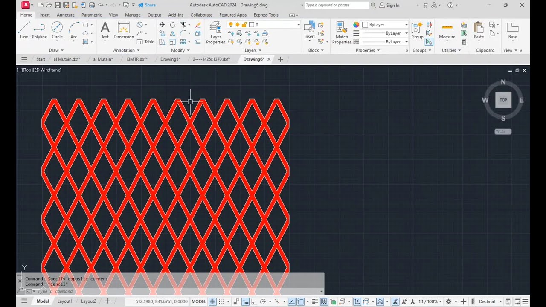Expand the Properties panel
Viewport: 546px width, 307px height.
coord(368,50)
